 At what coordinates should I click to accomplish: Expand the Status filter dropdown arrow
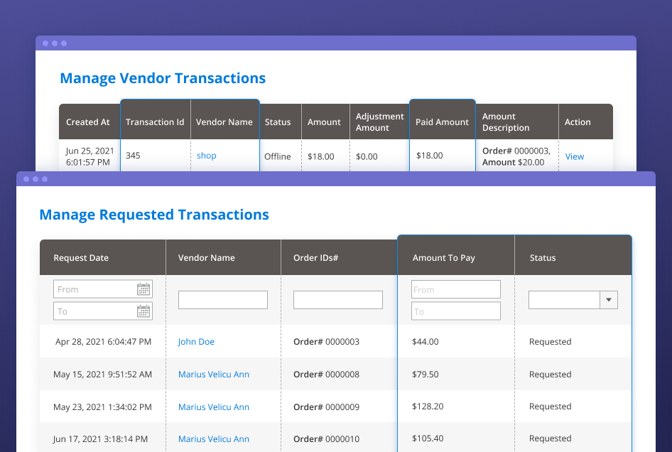click(609, 299)
